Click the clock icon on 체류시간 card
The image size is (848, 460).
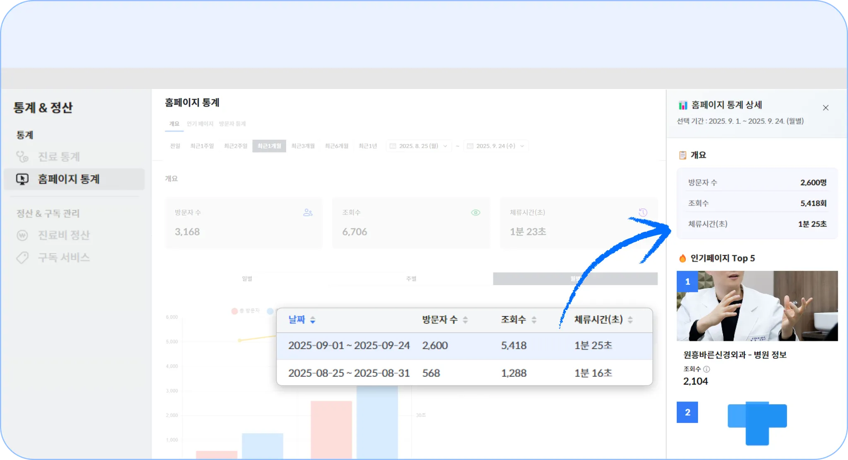[643, 212]
